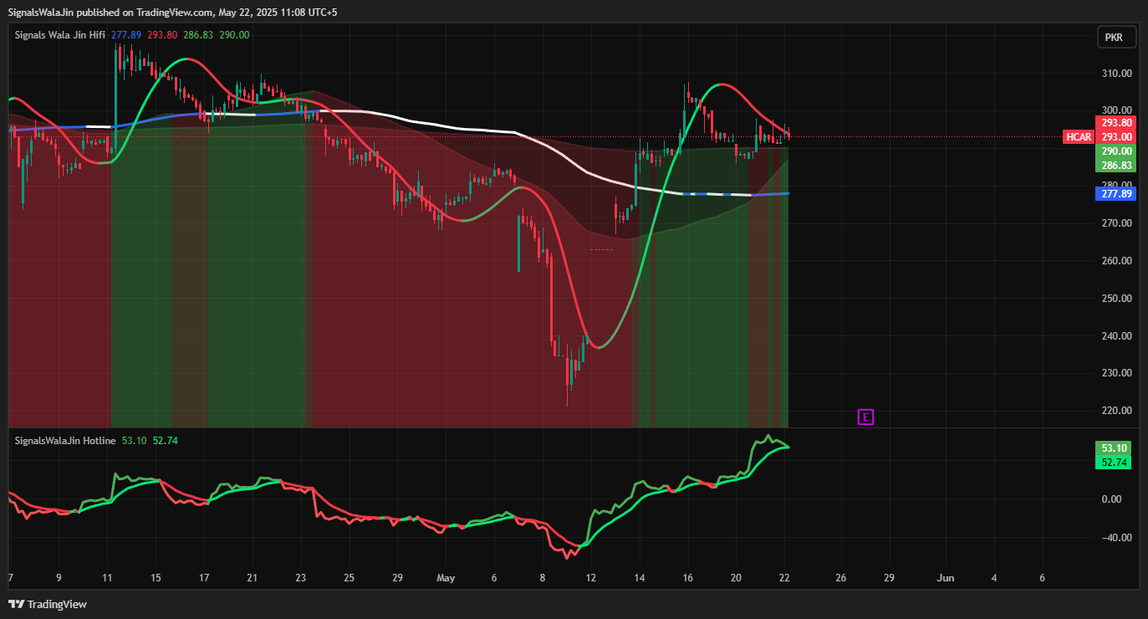The height and width of the screenshot is (619, 1148).
Task: Click the red 293.00 last price label
Action: (1116, 137)
